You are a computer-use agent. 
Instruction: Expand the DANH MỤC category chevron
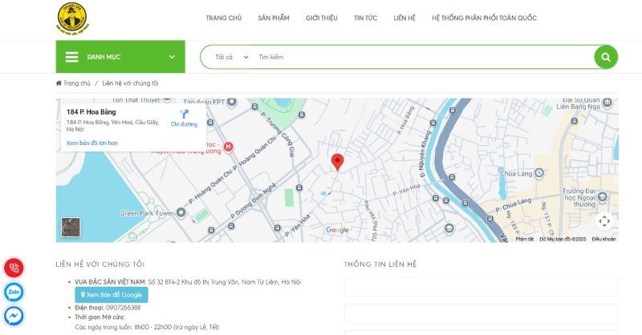click(173, 57)
